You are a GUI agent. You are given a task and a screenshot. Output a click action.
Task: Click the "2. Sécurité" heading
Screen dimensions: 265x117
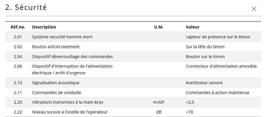(x=26, y=8)
